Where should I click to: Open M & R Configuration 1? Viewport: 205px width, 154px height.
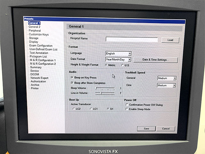point(43,60)
